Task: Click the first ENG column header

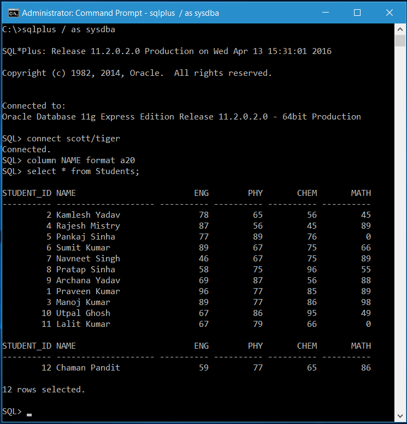Action: coord(202,193)
